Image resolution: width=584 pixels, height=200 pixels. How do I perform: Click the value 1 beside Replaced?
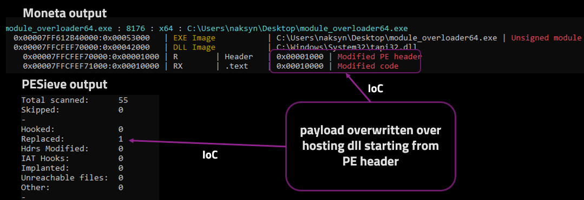coord(121,139)
